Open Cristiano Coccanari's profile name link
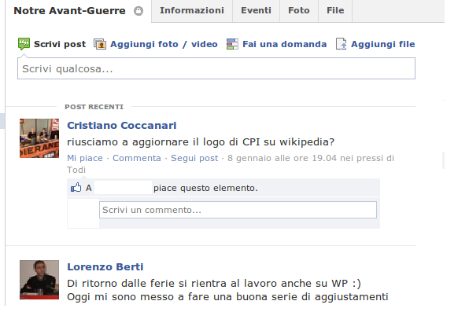 click(122, 125)
